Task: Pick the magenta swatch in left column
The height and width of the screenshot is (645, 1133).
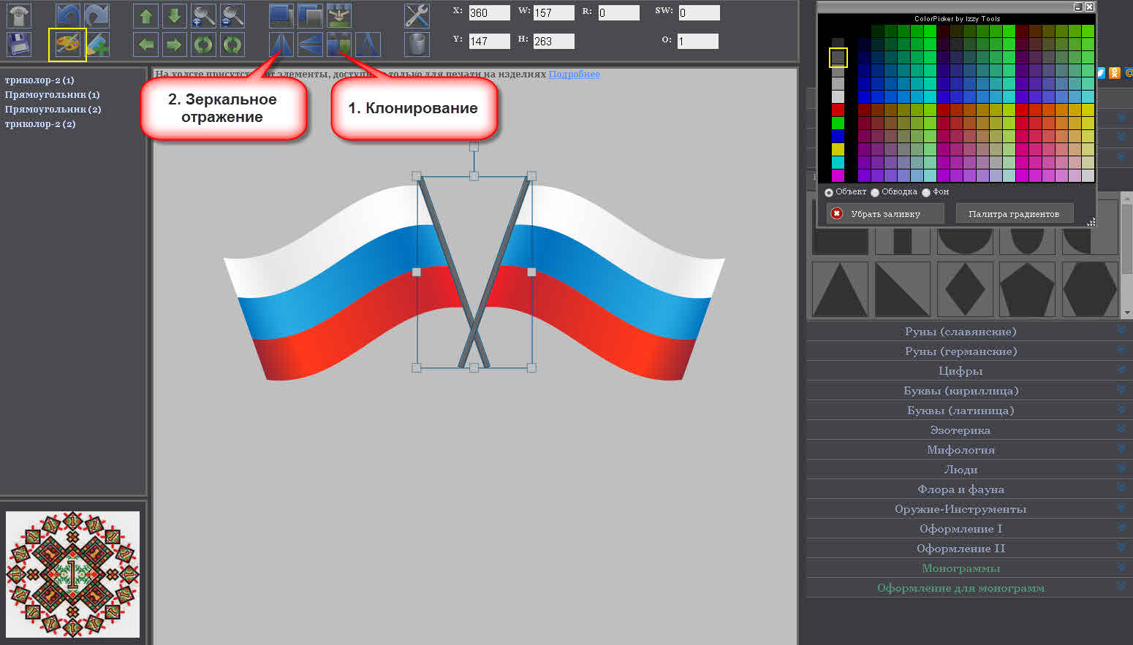Action: [x=838, y=175]
